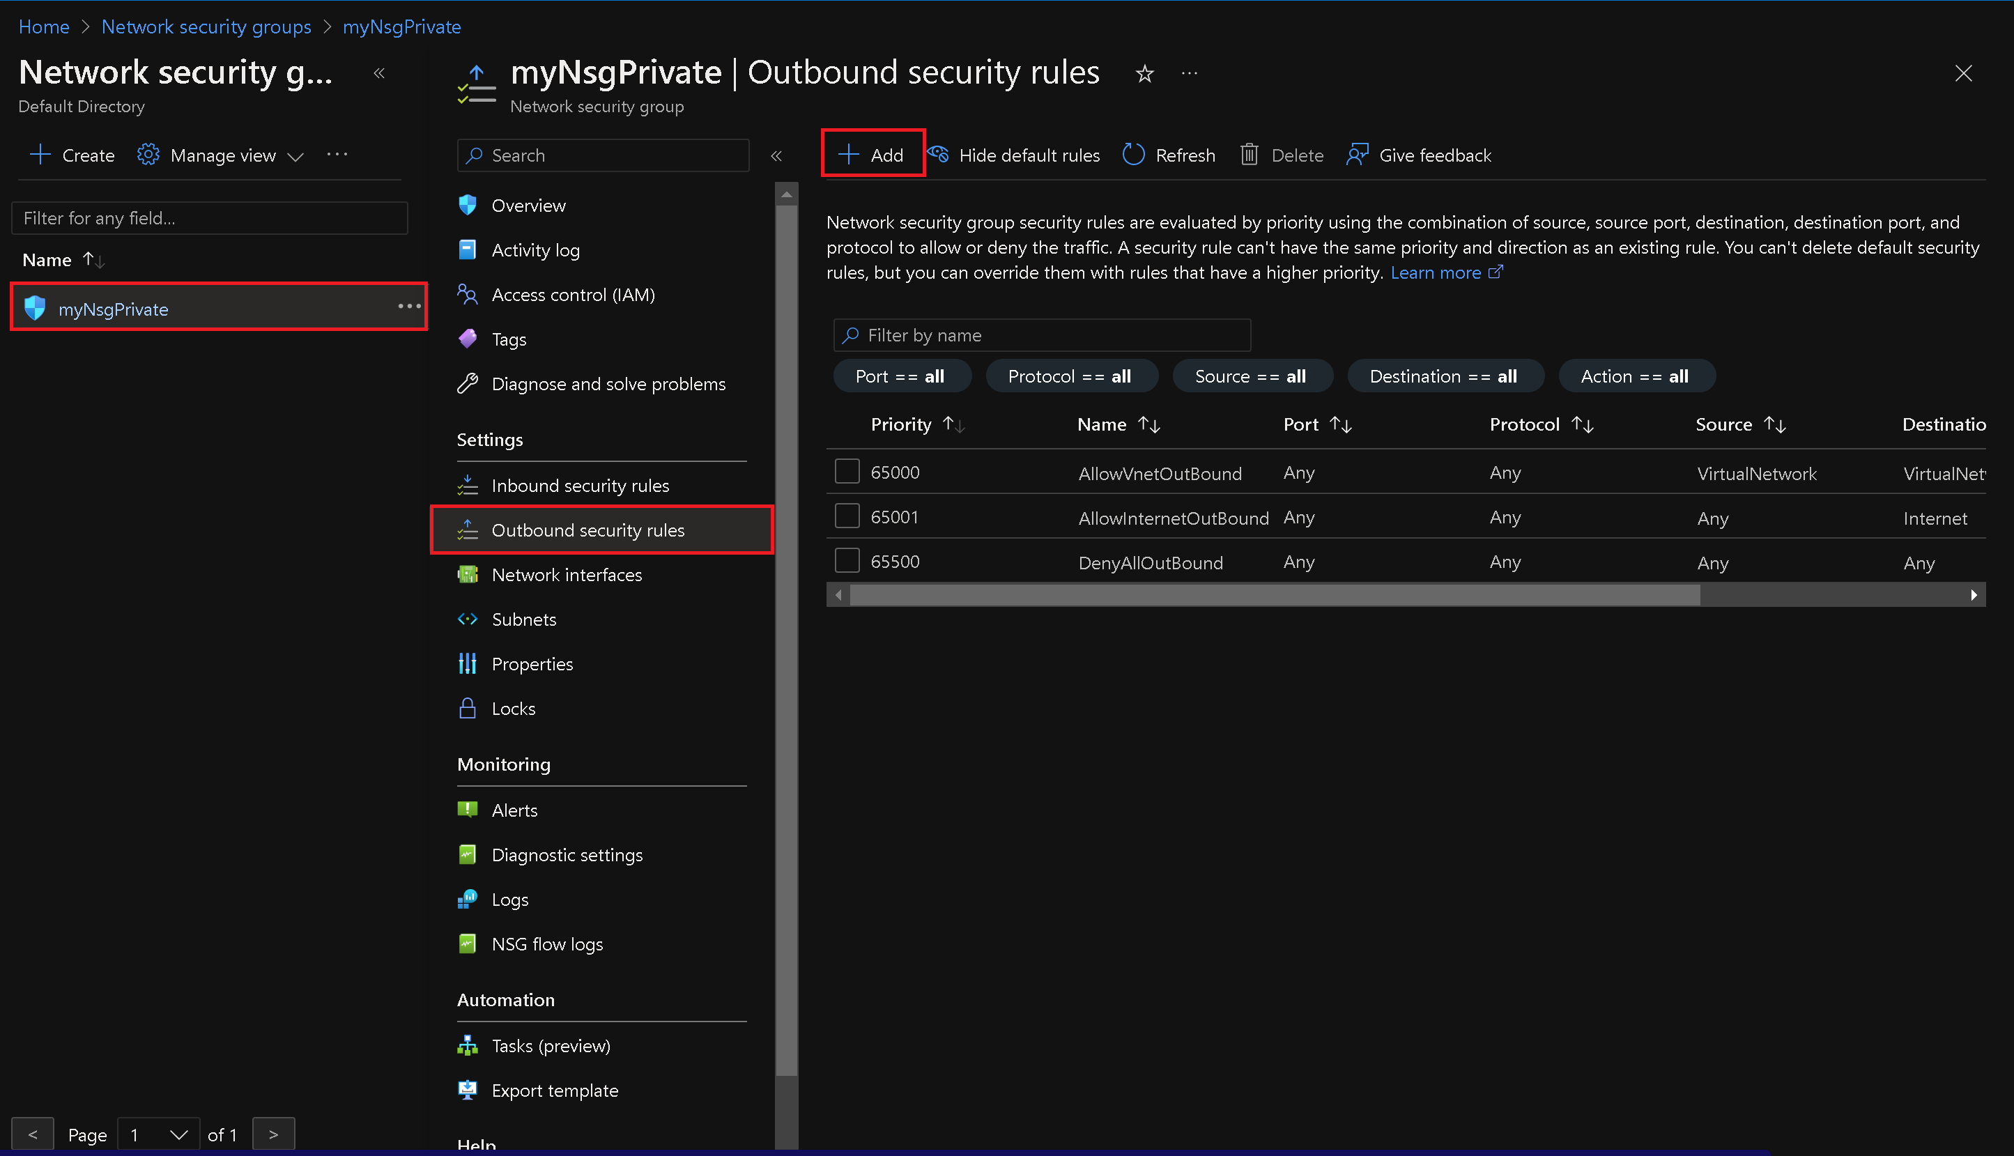Click the favorite star next to myNsgPrivate title
Screen dimensions: 2014x1156
point(1144,73)
